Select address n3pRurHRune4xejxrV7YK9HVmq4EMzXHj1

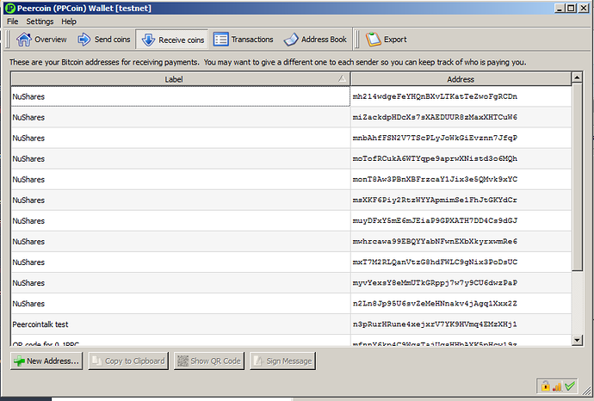[435, 324]
